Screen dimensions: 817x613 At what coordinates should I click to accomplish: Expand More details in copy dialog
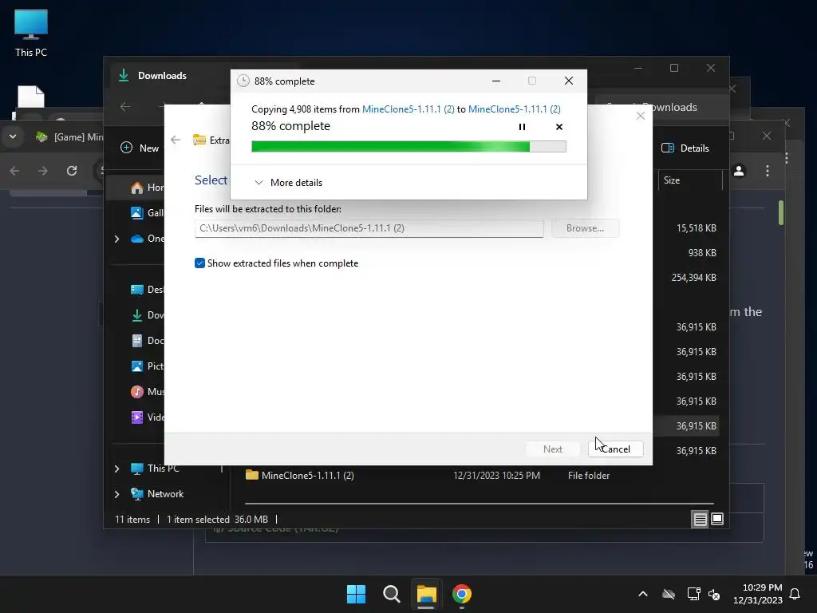pos(288,183)
